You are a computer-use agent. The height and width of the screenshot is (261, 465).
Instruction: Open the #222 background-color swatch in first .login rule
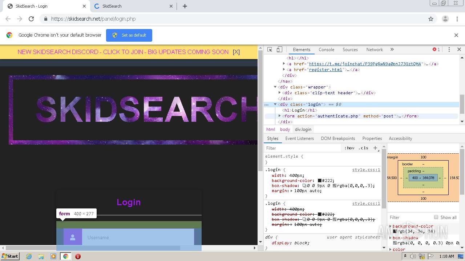320,181
